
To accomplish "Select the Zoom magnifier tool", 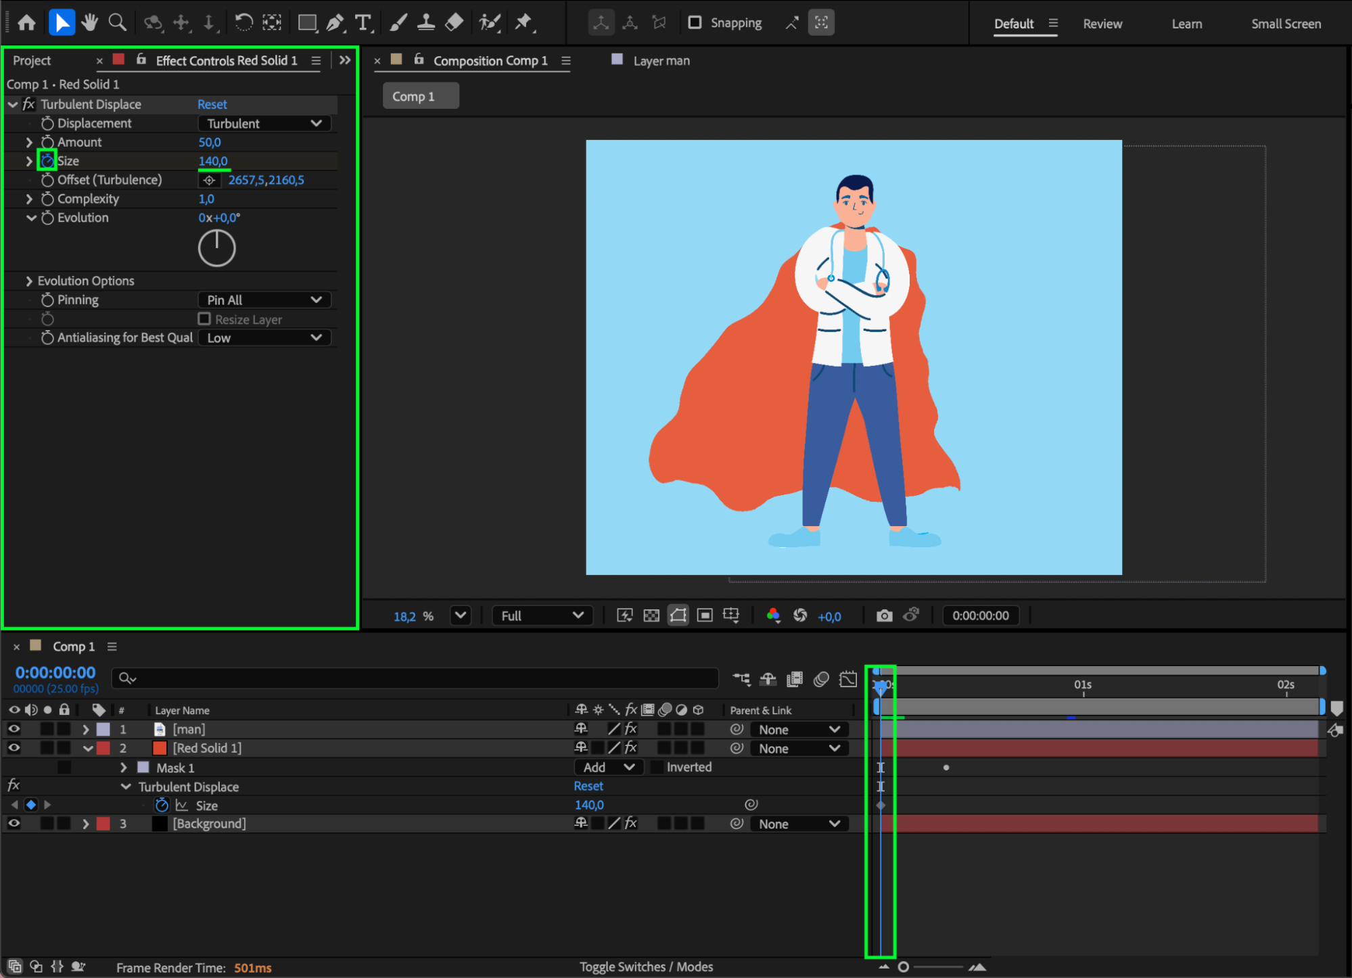I will [x=118, y=23].
